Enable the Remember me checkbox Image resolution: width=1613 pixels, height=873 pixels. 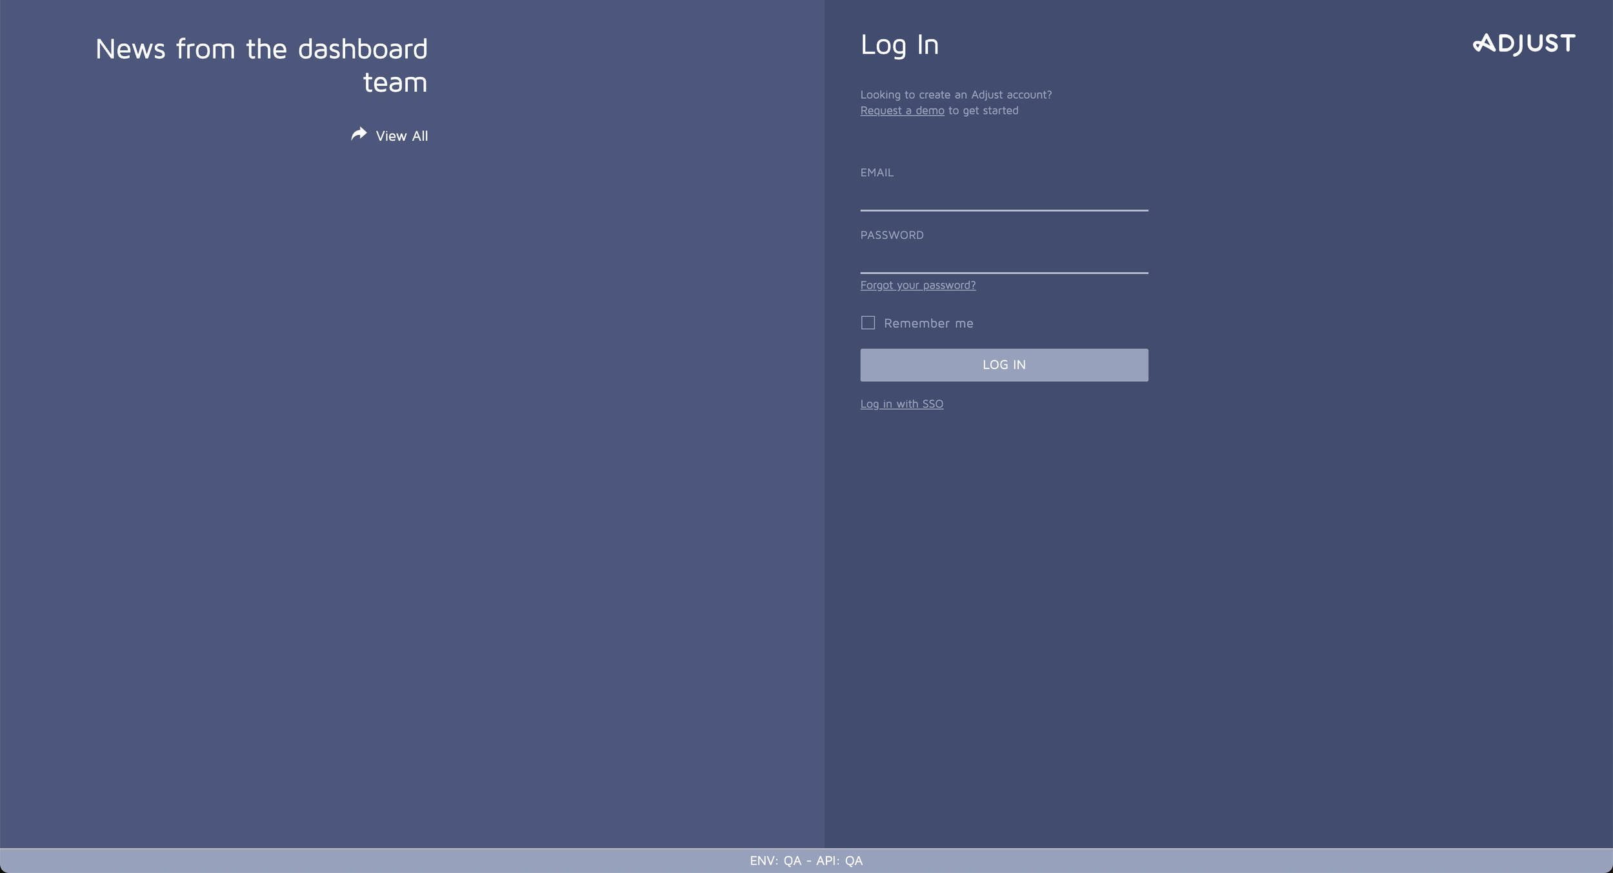867,323
